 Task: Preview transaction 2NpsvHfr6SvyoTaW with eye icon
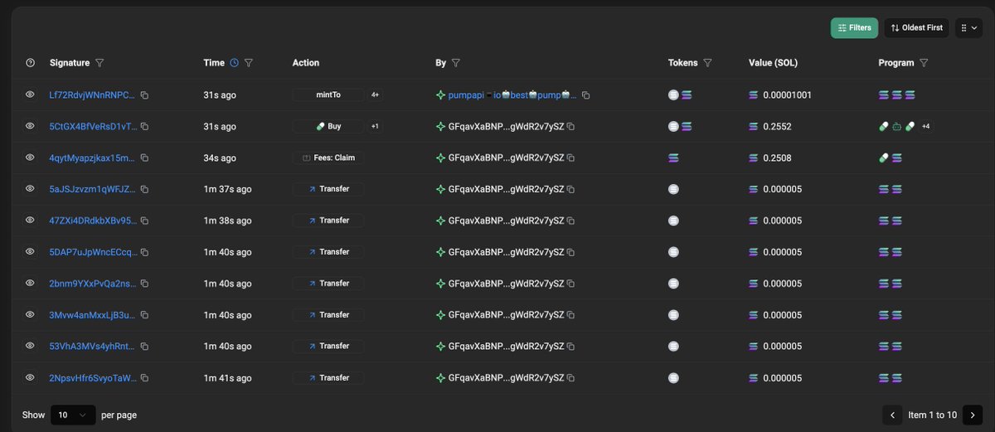(x=30, y=378)
